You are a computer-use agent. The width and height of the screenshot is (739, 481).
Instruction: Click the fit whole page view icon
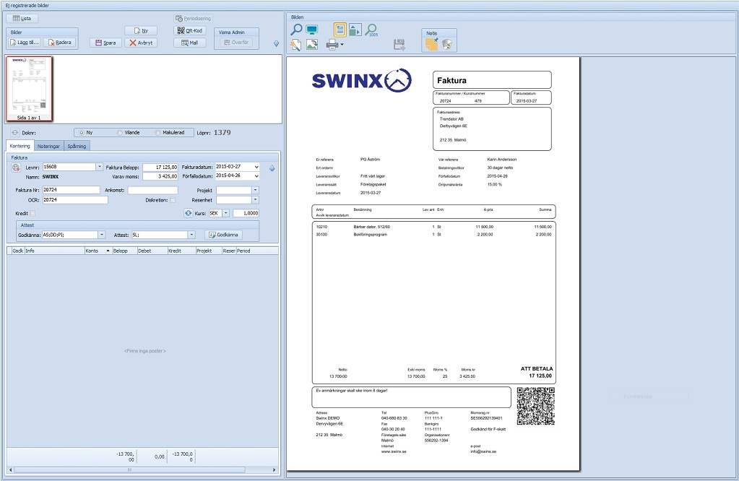(340, 30)
